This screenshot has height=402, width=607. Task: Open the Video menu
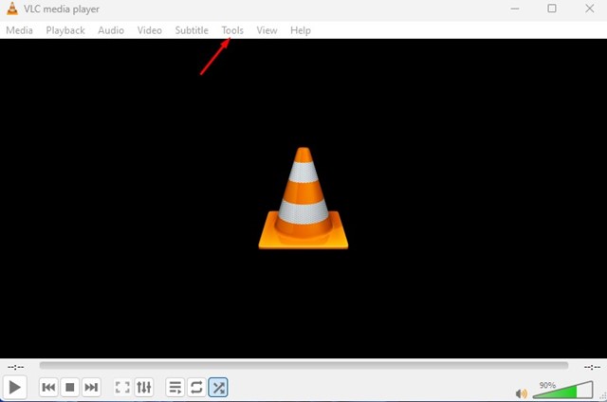point(150,30)
